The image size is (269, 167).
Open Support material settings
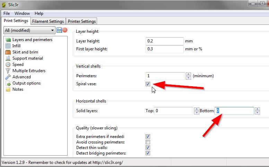(28, 58)
